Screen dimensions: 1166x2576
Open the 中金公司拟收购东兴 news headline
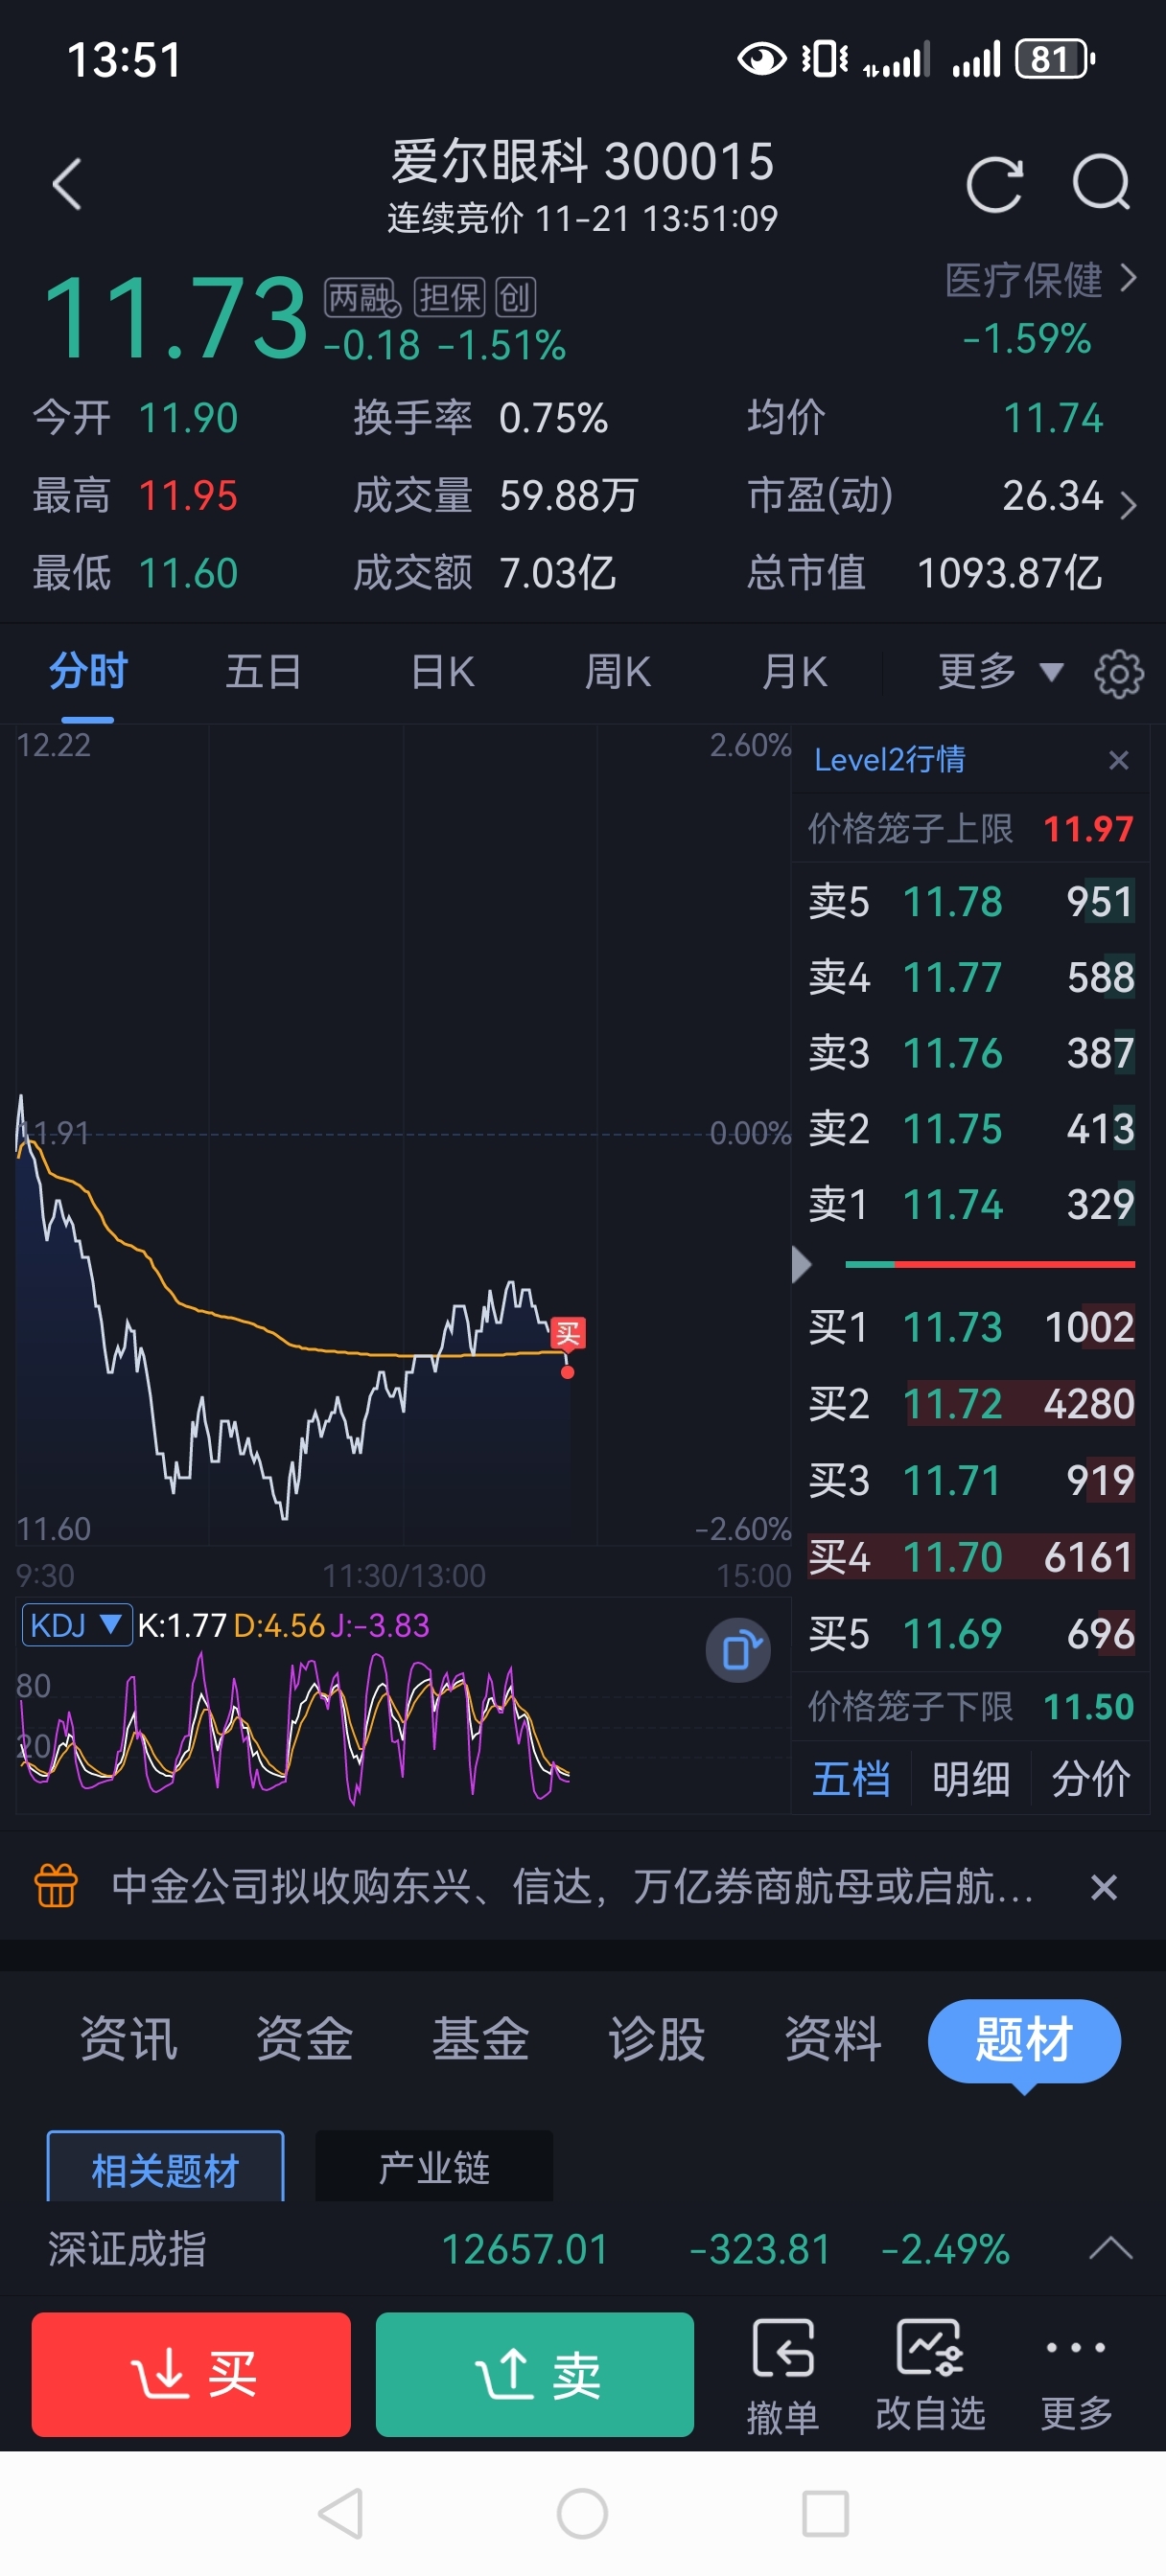[x=572, y=1887]
